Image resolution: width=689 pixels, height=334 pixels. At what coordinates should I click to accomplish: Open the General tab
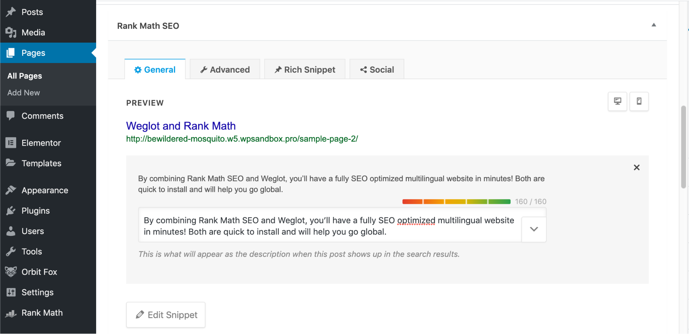(155, 70)
